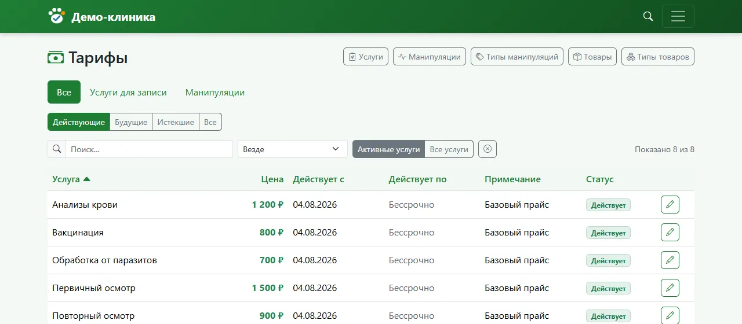Viewport: 742px width, 324px height.
Task: Enable the Активные услуги filter
Action: coord(388,149)
